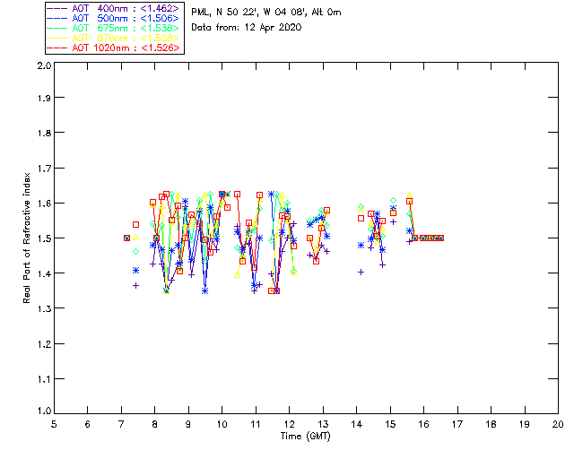Click the 20 tick label on time axis
Image resolution: width=574 pixels, height=459 pixels.
coord(558,424)
